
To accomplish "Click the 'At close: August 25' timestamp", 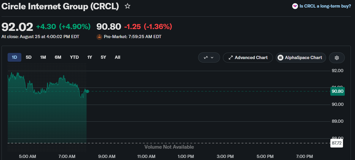I will (x=40, y=37).
